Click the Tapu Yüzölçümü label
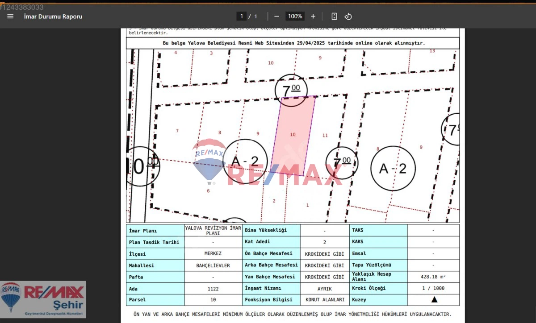536x323 pixels. click(x=372, y=265)
